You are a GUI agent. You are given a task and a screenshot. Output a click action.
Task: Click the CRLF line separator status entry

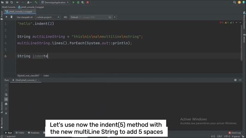pyautogui.click(x=219, y=136)
